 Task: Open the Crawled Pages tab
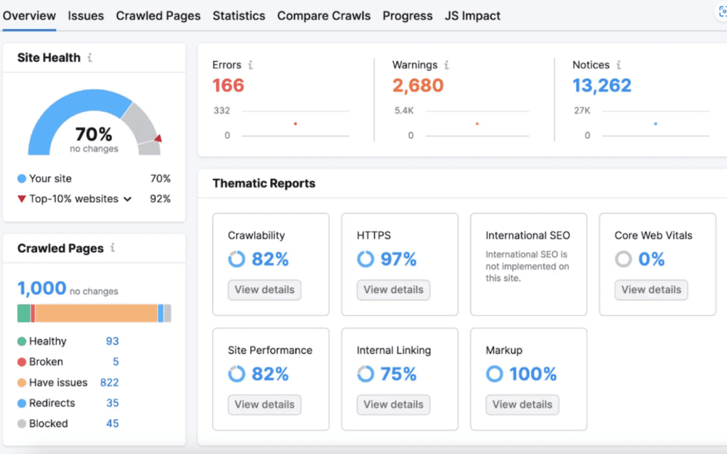click(x=158, y=16)
